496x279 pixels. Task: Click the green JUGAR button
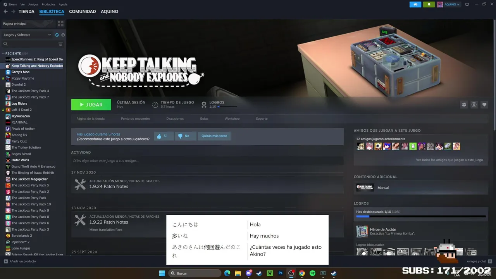click(91, 105)
